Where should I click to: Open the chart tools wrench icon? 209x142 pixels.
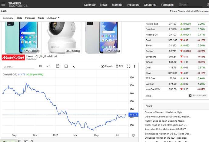tap(73, 66)
